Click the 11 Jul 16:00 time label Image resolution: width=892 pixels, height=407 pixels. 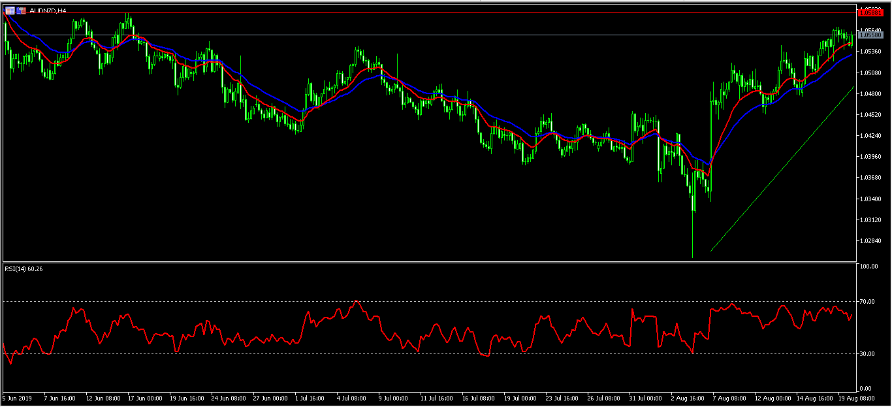point(437,397)
